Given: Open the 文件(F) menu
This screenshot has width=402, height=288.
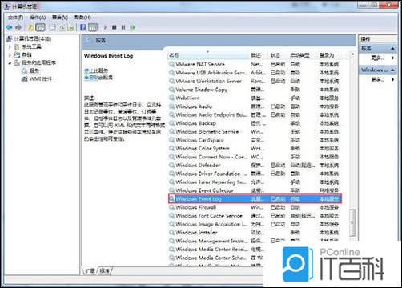Looking at the screenshot, I should click(15, 18).
